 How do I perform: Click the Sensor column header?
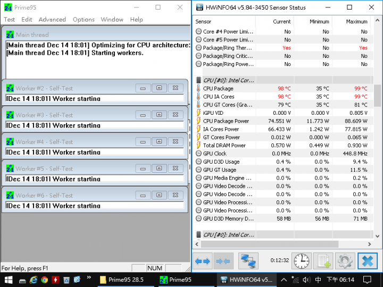click(224, 21)
